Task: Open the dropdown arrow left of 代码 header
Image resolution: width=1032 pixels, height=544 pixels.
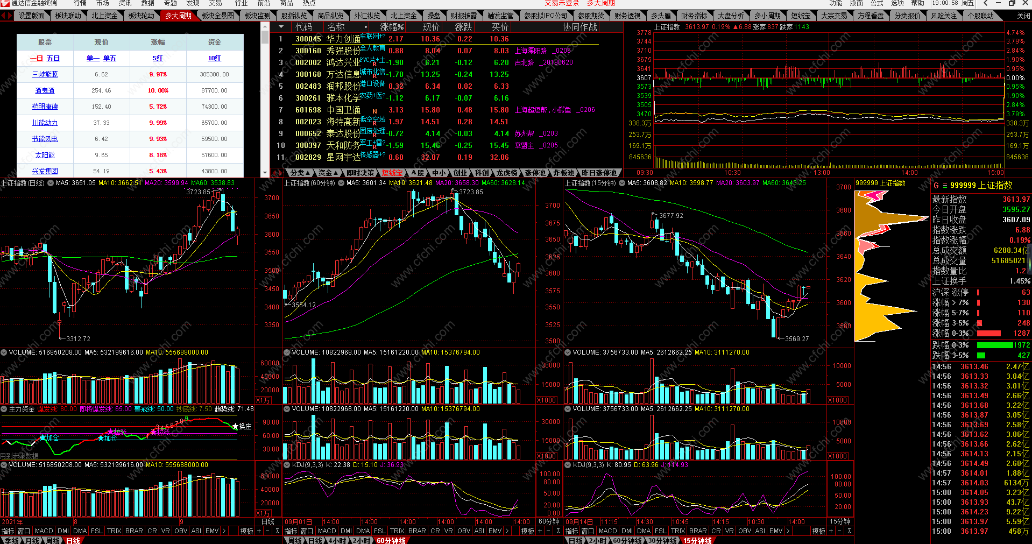Action: pos(280,27)
